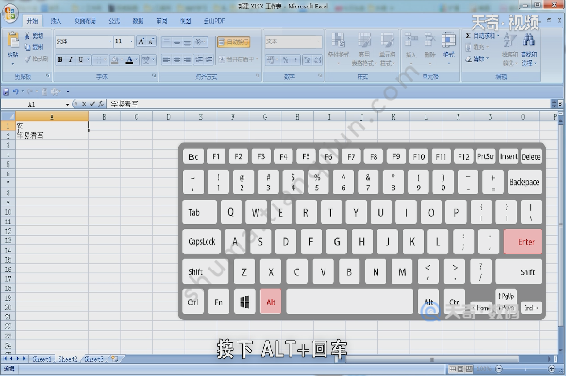
Task: Click the Increase Font Size icon
Action: point(142,41)
